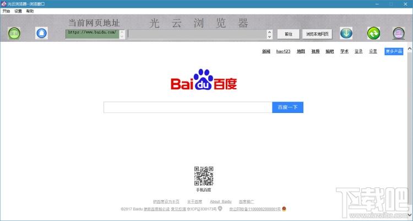Minimize the browser window
This screenshot has width=413, height=221.
(x=377, y=4)
